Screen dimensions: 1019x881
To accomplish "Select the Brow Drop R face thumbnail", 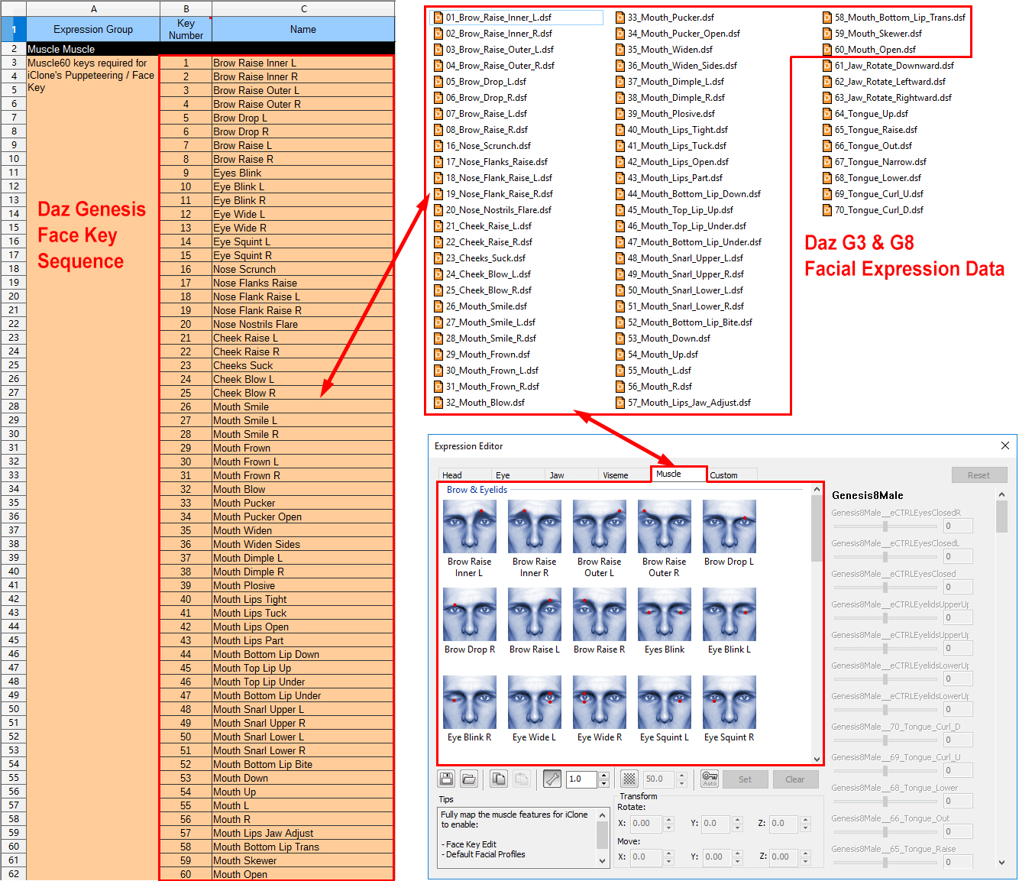I will pyautogui.click(x=470, y=614).
